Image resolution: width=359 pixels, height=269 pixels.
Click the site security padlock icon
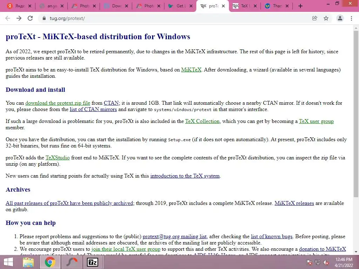pos(44,18)
